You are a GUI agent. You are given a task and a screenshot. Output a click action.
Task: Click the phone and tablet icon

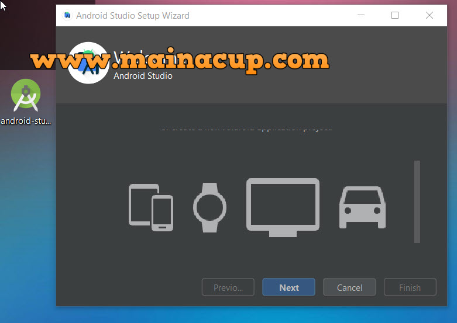point(151,207)
